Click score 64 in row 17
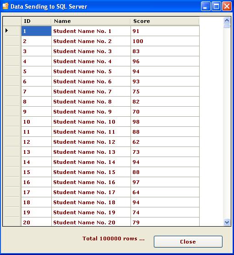The image size is (234, 255). click(x=165, y=192)
